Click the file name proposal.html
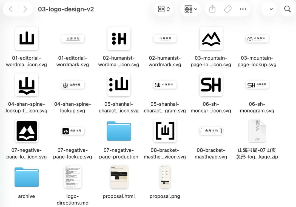 [x=119, y=196]
